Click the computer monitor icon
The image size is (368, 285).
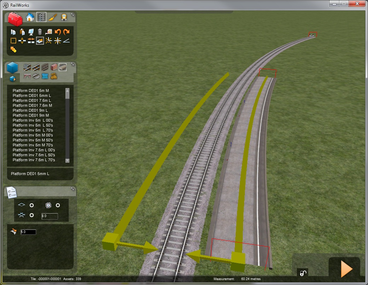point(31,32)
